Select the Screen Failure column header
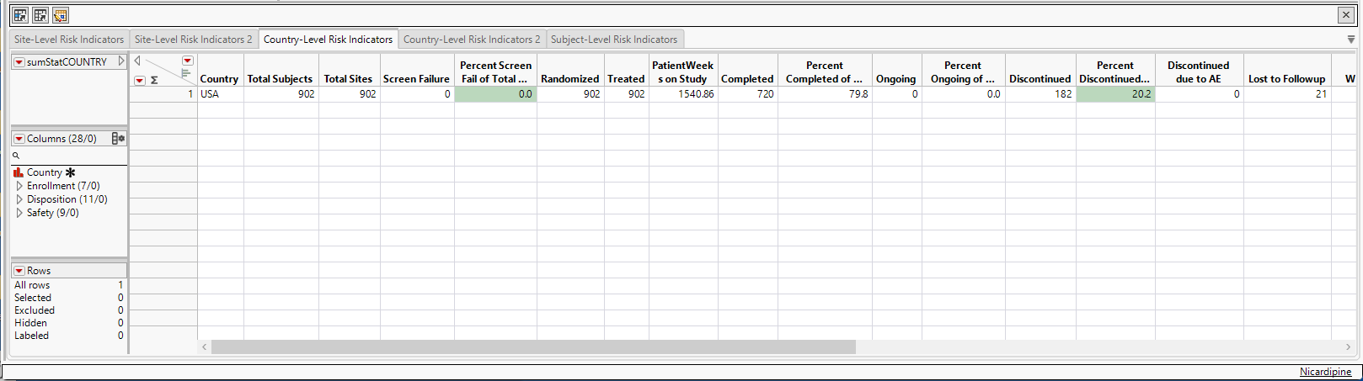Viewport: 1363px width, 381px height. coord(417,71)
